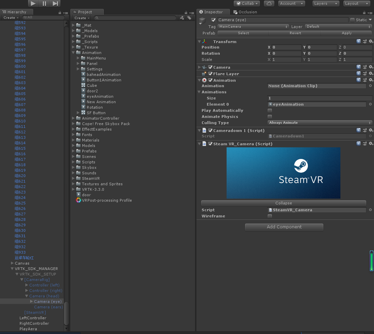
Task: Open Camera component preset icon
Action: [365, 67]
